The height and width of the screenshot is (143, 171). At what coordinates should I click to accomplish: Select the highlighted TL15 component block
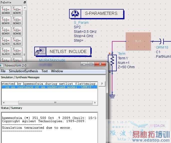(x=138, y=41)
